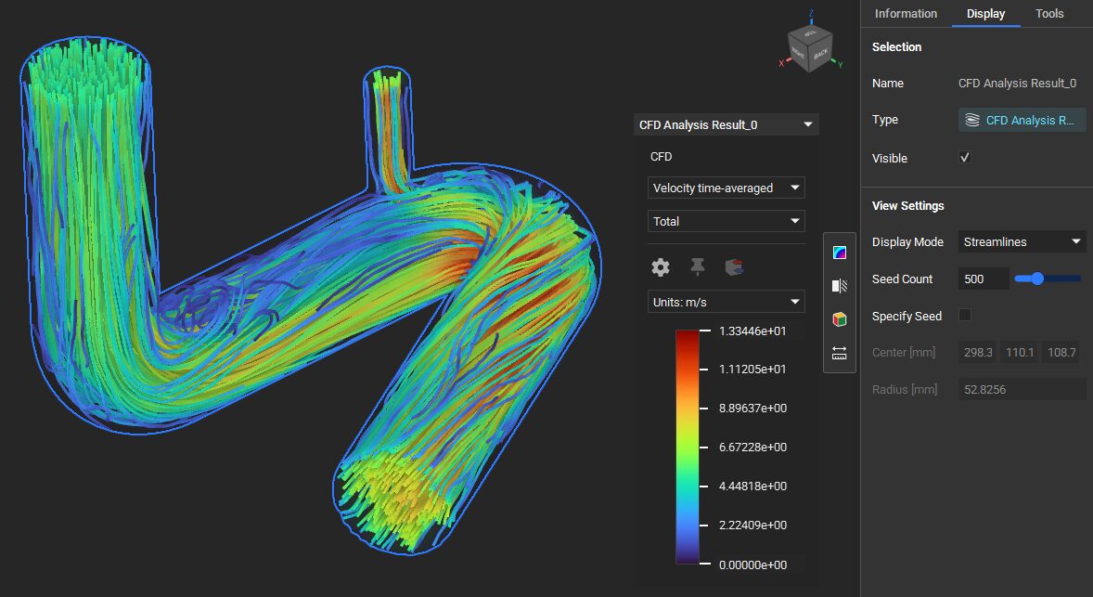Select the color map icon in the side toolbar

tap(839, 251)
